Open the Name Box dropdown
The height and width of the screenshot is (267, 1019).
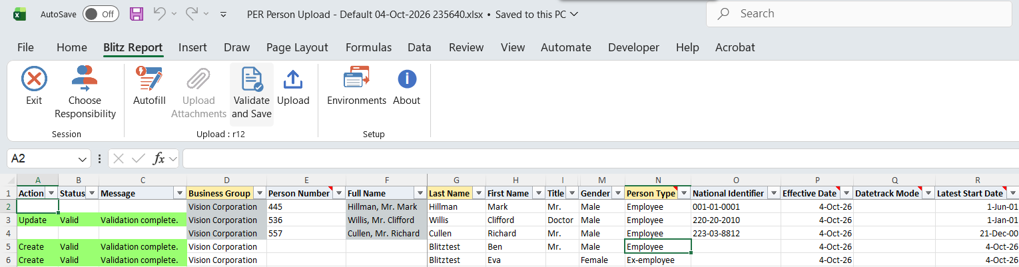click(x=83, y=159)
